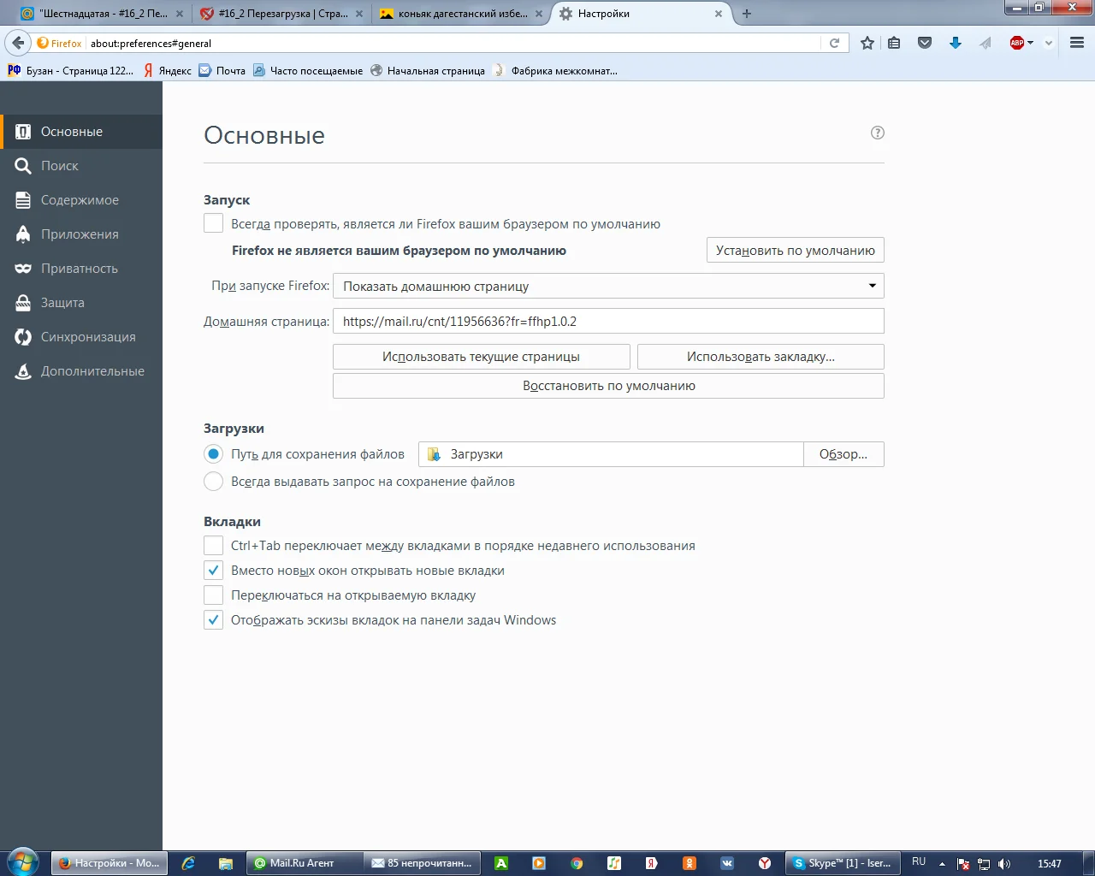
Task: Open the hamburger menu button
Action: [x=1077, y=43]
